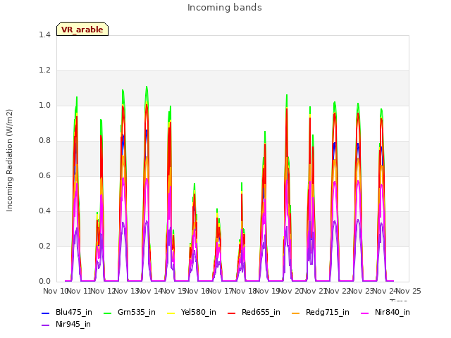This screenshot has height=338, width=451.
Task: Click the 0.8 y-axis tick label
Action: tap(44, 141)
